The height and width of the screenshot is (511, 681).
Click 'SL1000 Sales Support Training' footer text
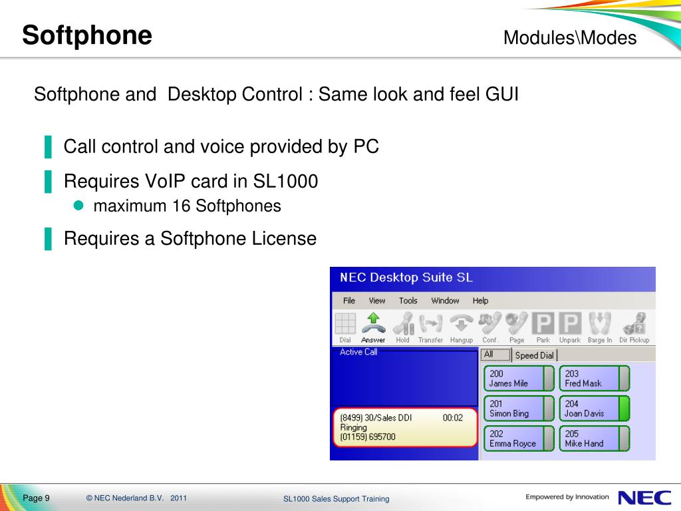pos(336,499)
